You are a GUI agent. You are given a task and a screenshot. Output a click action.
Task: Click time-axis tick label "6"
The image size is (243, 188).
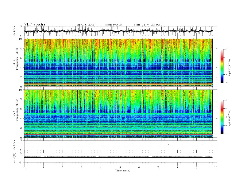pos(139,167)
